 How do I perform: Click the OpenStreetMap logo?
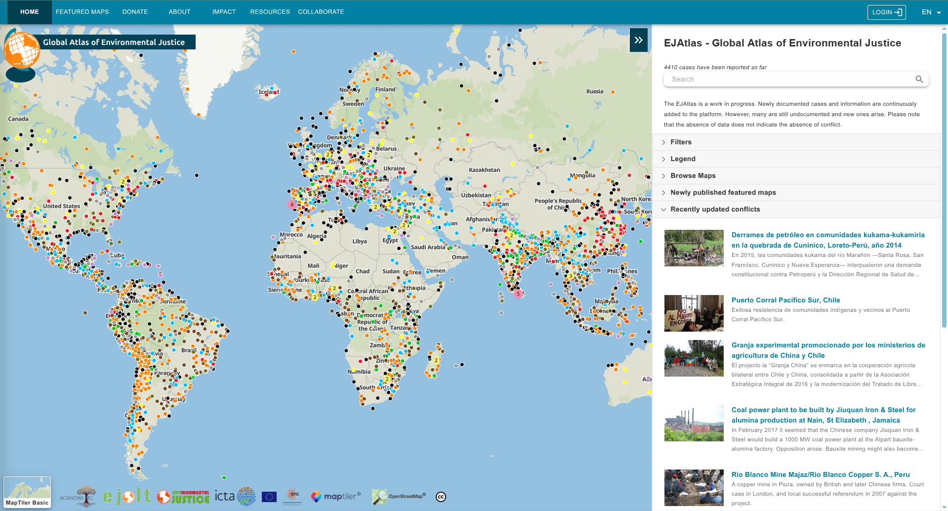(399, 496)
